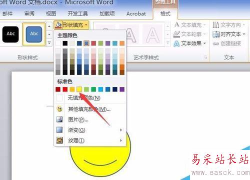250x180 pixels.
Task: Click the picture fill landscape icon
Action: [x=59, y=119]
